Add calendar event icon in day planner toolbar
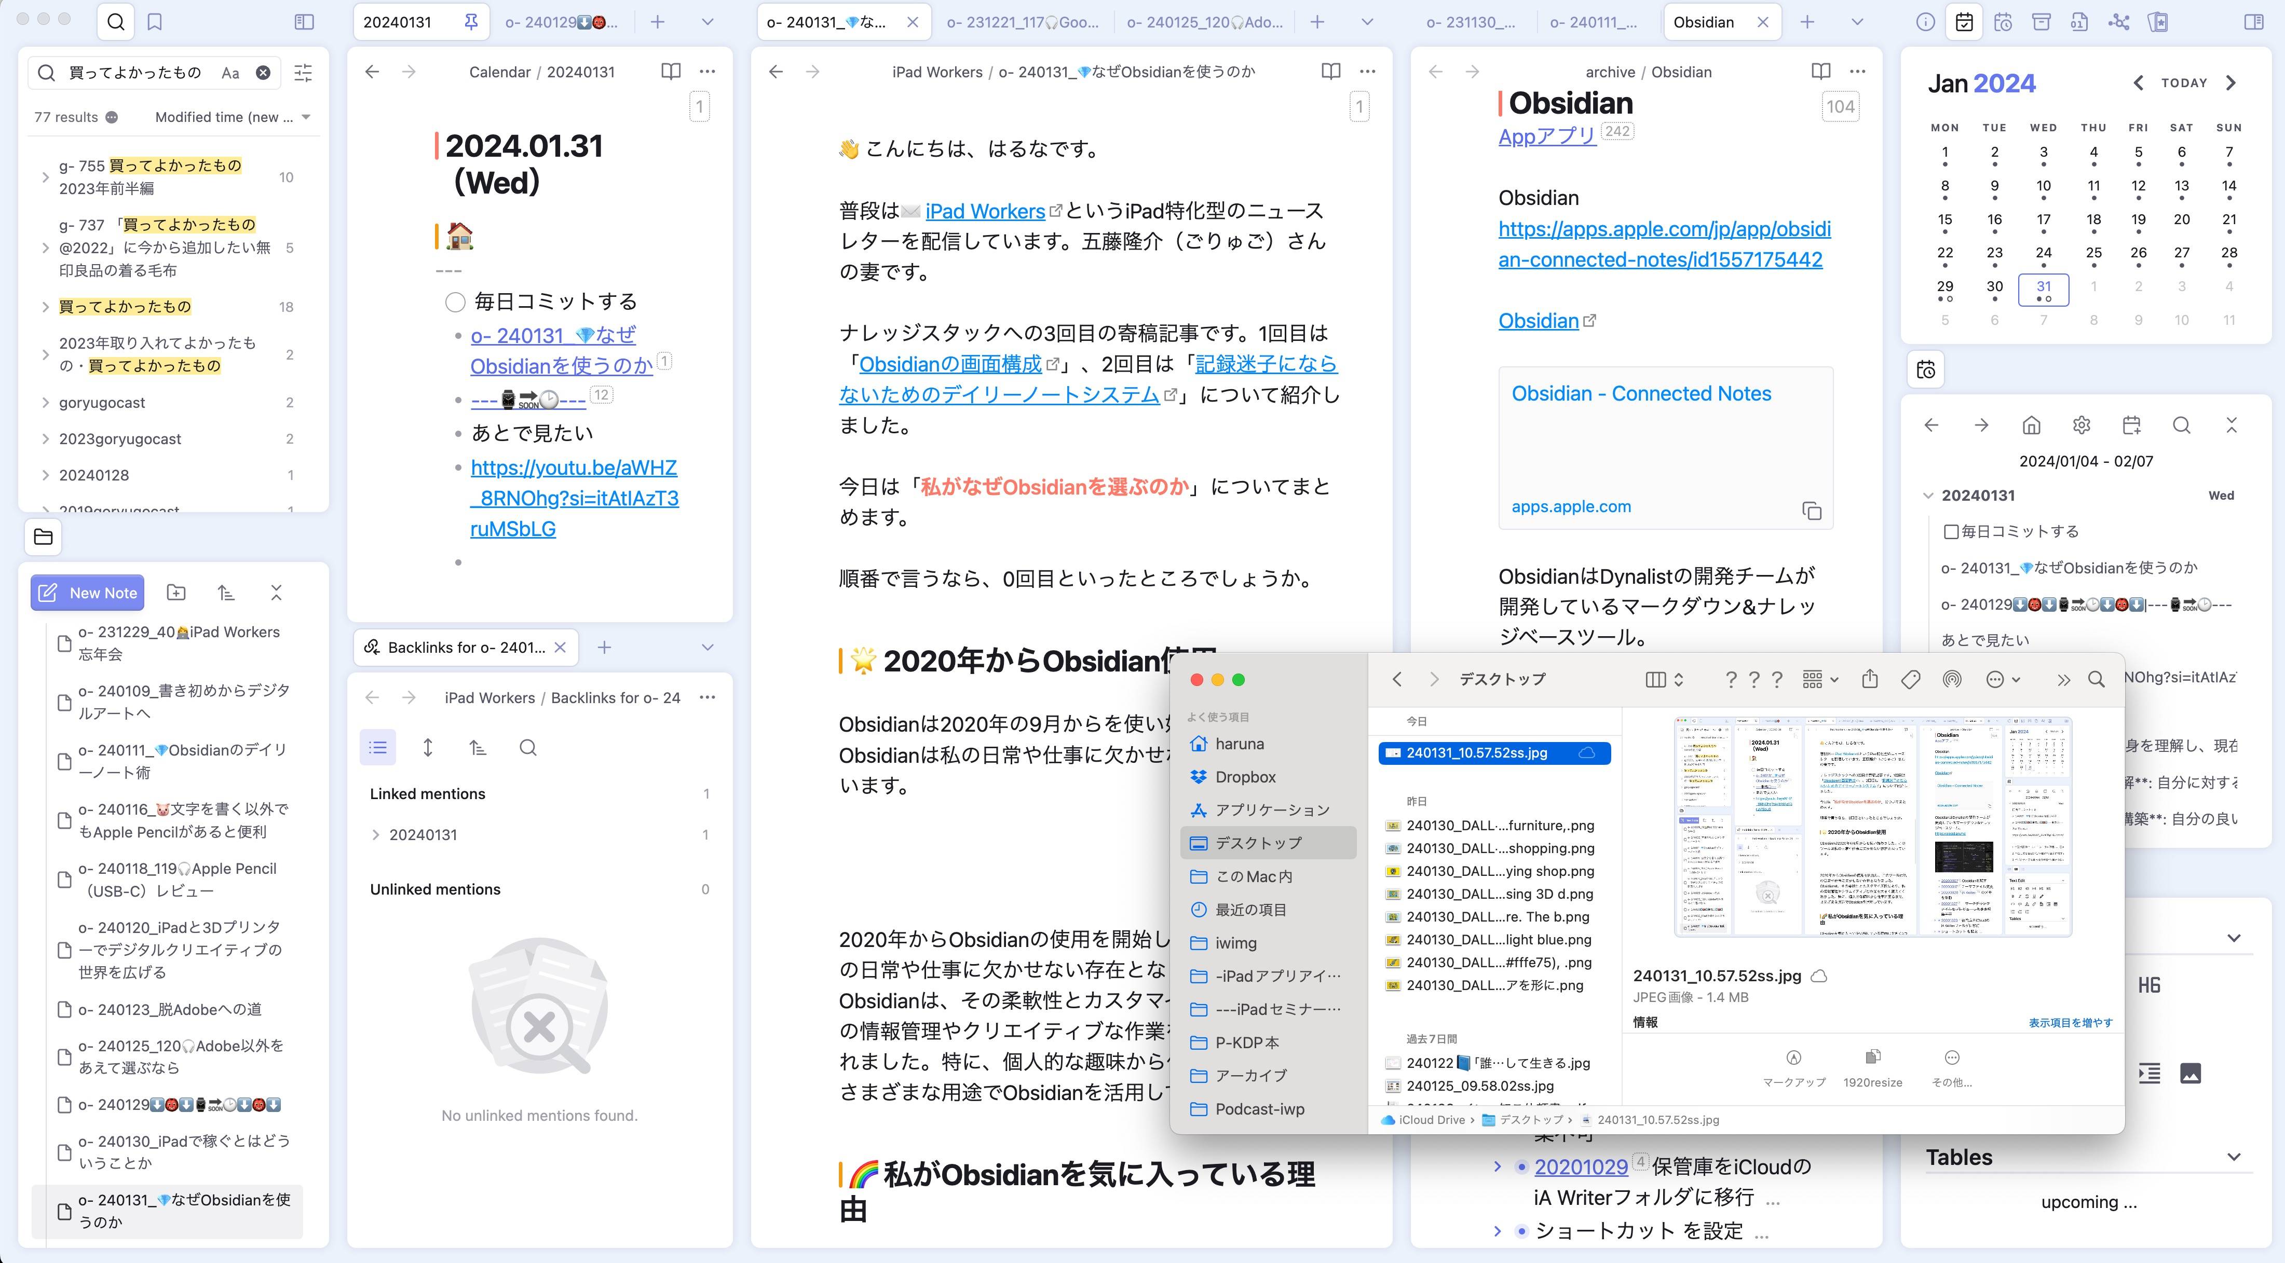Screen dimensions: 2285x1263 pyautogui.click(x=2131, y=425)
